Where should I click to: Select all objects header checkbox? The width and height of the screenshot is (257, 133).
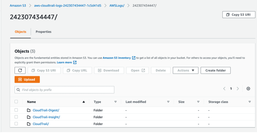(x=16, y=102)
